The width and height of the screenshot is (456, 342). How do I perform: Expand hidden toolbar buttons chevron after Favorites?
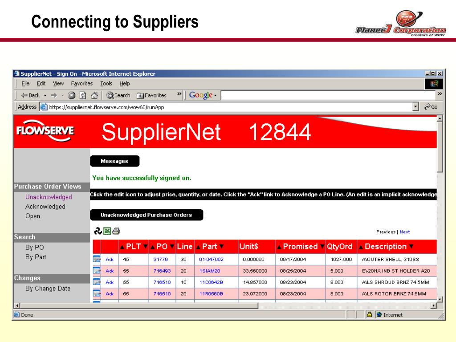tap(179, 94)
